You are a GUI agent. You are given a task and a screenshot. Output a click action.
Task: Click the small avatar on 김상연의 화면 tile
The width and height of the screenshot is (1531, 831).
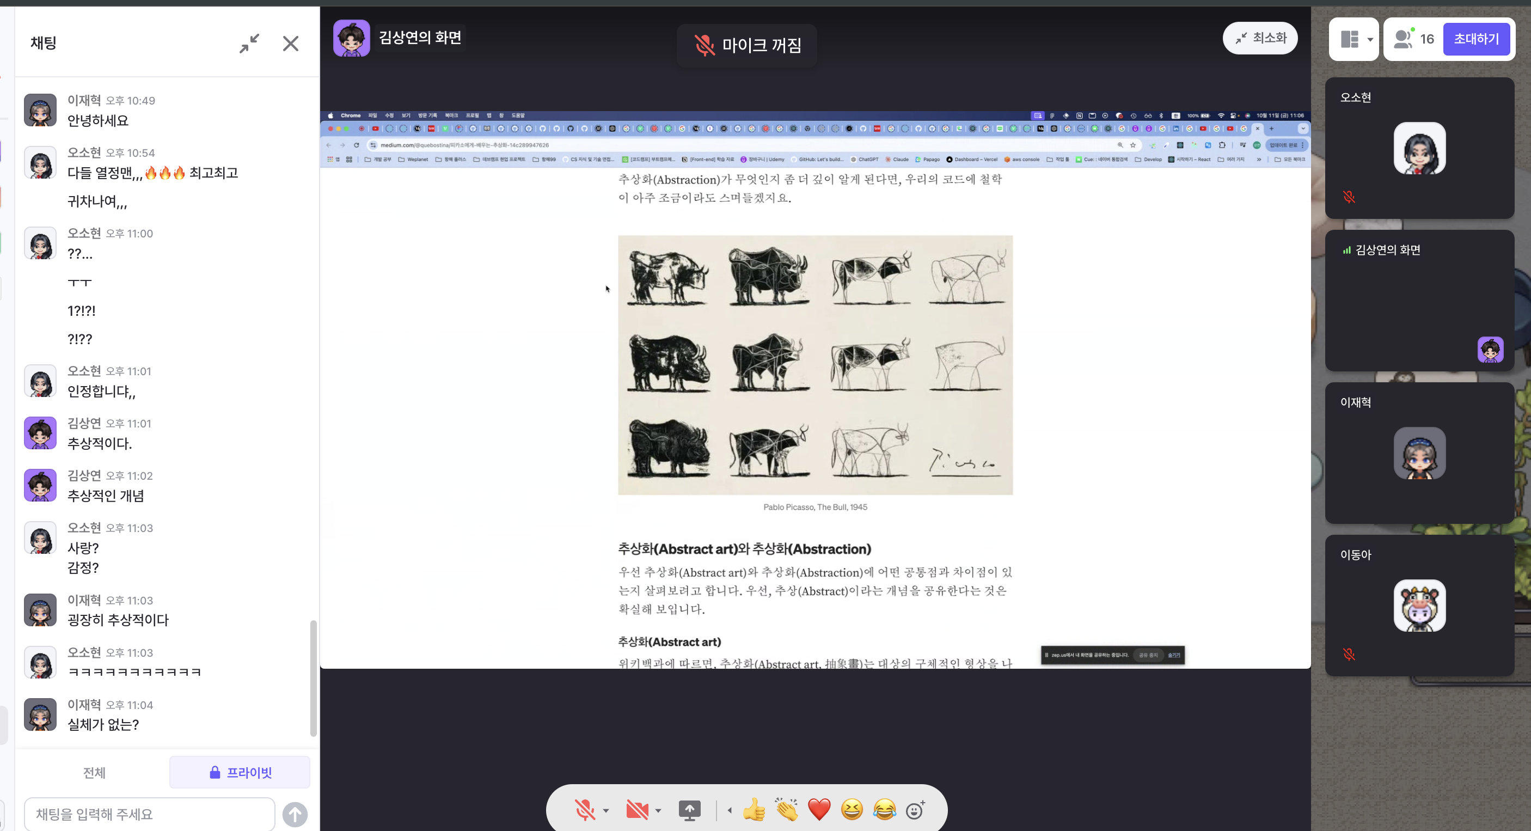1491,350
